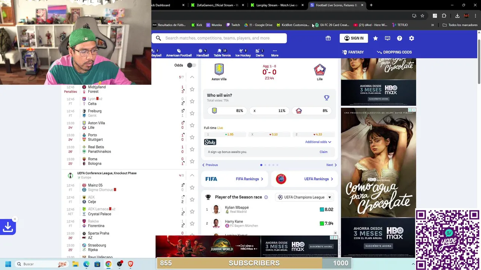481x270 pixels.
Task: Open Chrome from the Windows taskbar
Action: (108, 264)
